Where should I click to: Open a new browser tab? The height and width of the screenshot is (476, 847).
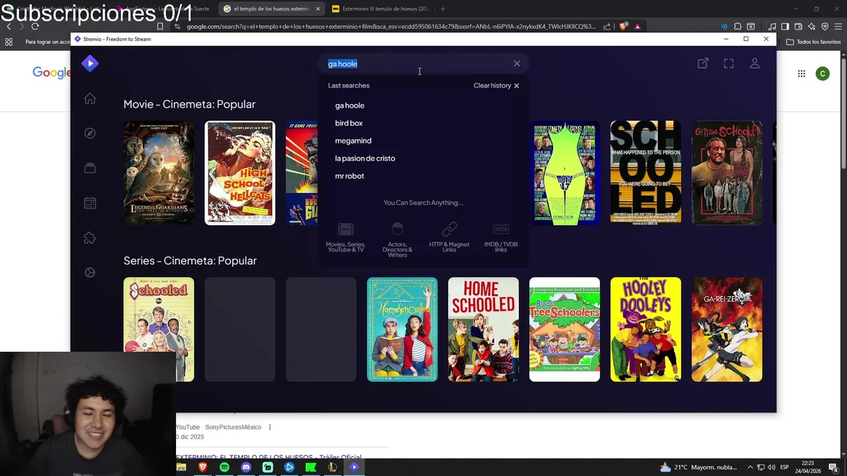click(x=443, y=9)
